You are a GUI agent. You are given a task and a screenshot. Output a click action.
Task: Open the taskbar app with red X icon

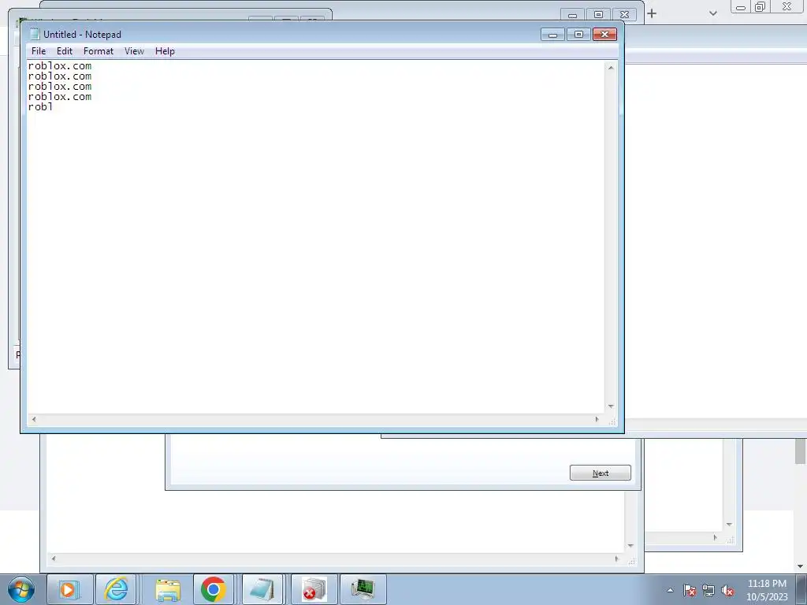[314, 589]
